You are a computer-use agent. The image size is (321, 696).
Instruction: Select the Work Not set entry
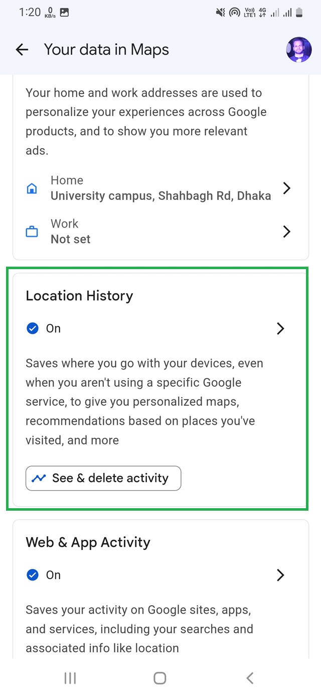point(71,239)
